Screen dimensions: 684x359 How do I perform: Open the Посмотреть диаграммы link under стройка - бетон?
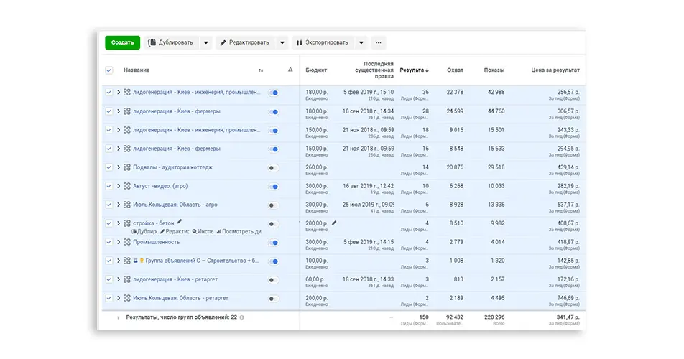pos(239,231)
